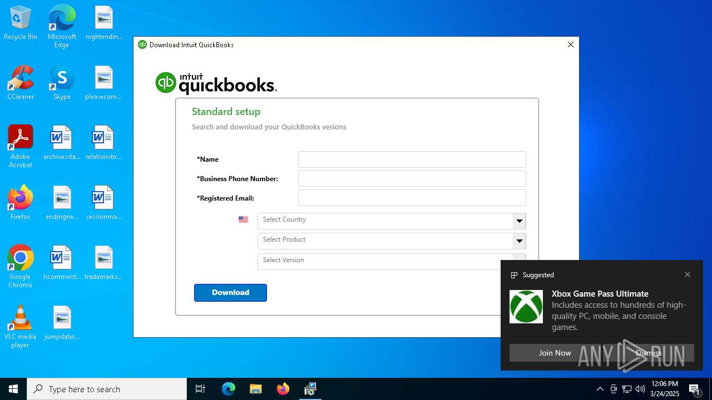712x400 pixels.
Task: Open the CCleaner desktop shortcut
Action: click(x=21, y=83)
